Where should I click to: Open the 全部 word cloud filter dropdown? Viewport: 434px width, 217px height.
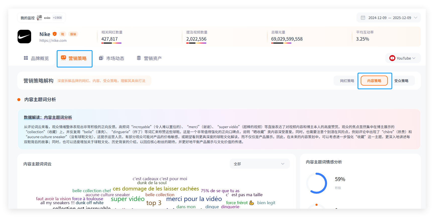(x=260, y=164)
